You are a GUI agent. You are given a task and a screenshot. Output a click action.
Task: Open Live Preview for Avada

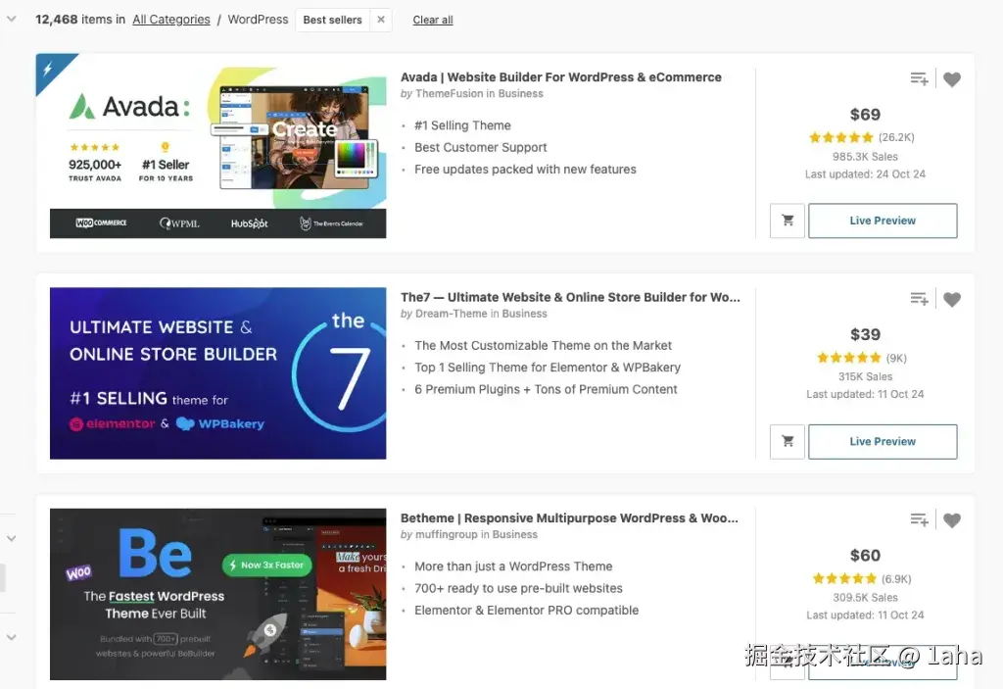point(883,221)
